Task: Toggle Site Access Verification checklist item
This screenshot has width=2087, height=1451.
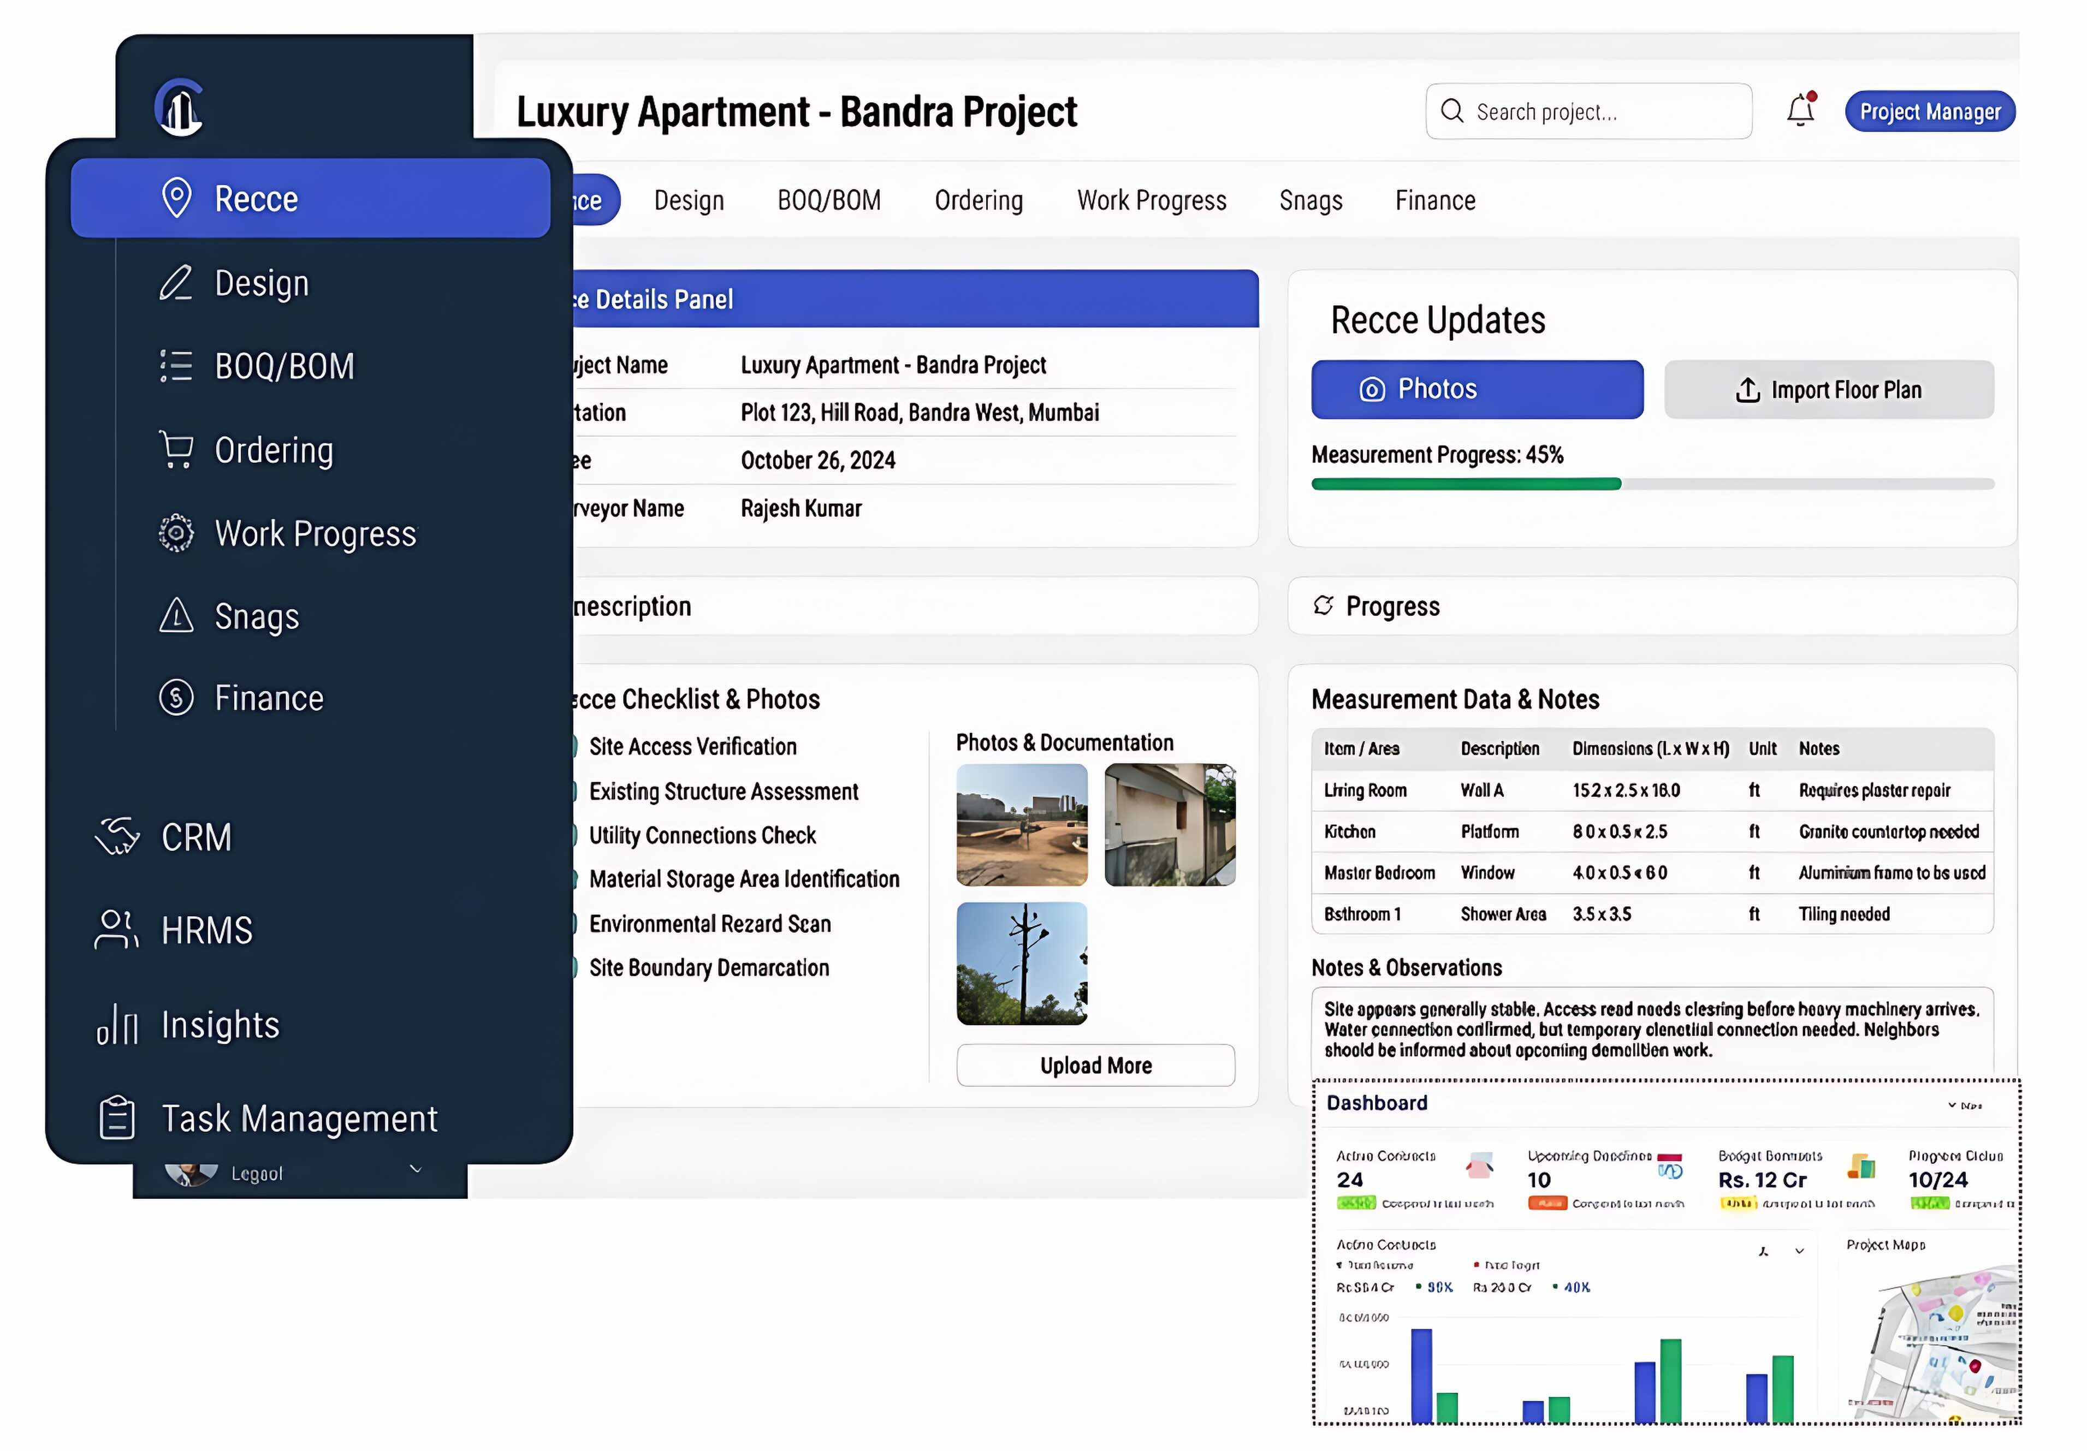Action: pyautogui.click(x=576, y=746)
